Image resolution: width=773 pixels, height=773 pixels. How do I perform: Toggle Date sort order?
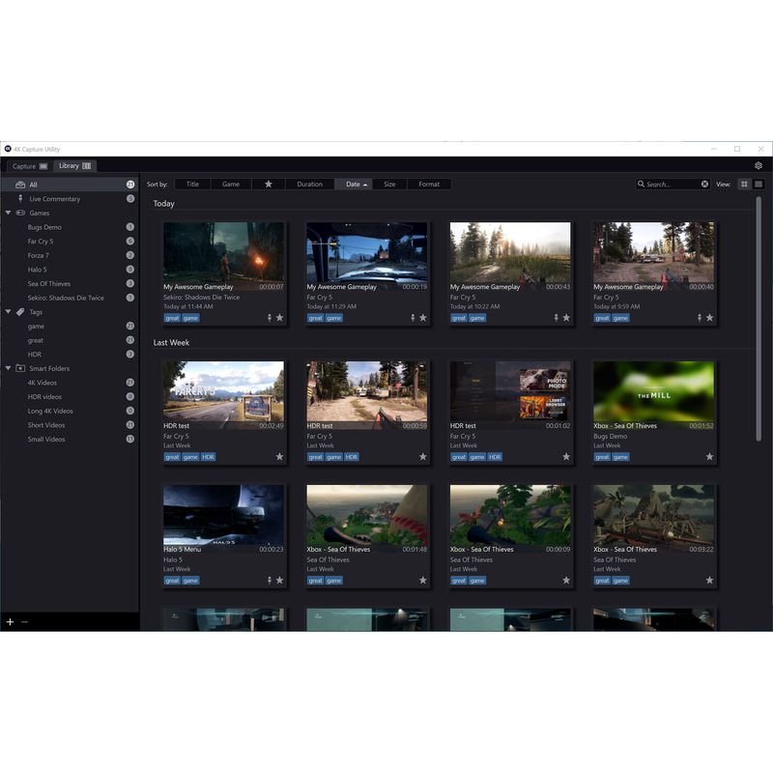tap(354, 184)
